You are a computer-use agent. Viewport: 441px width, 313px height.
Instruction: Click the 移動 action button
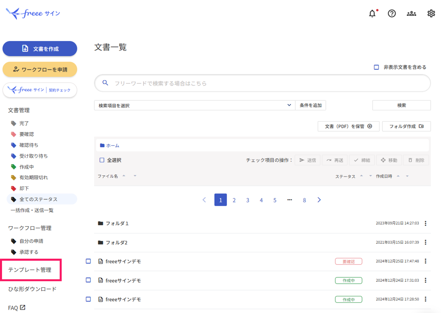(x=389, y=160)
